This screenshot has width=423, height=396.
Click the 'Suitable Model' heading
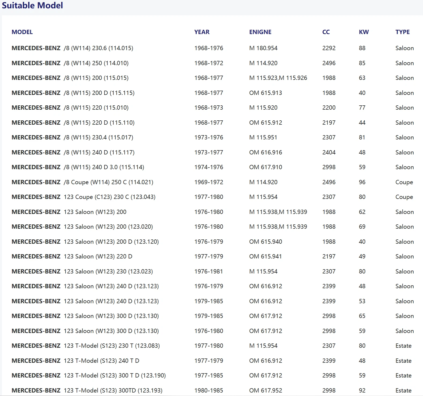[x=32, y=5]
